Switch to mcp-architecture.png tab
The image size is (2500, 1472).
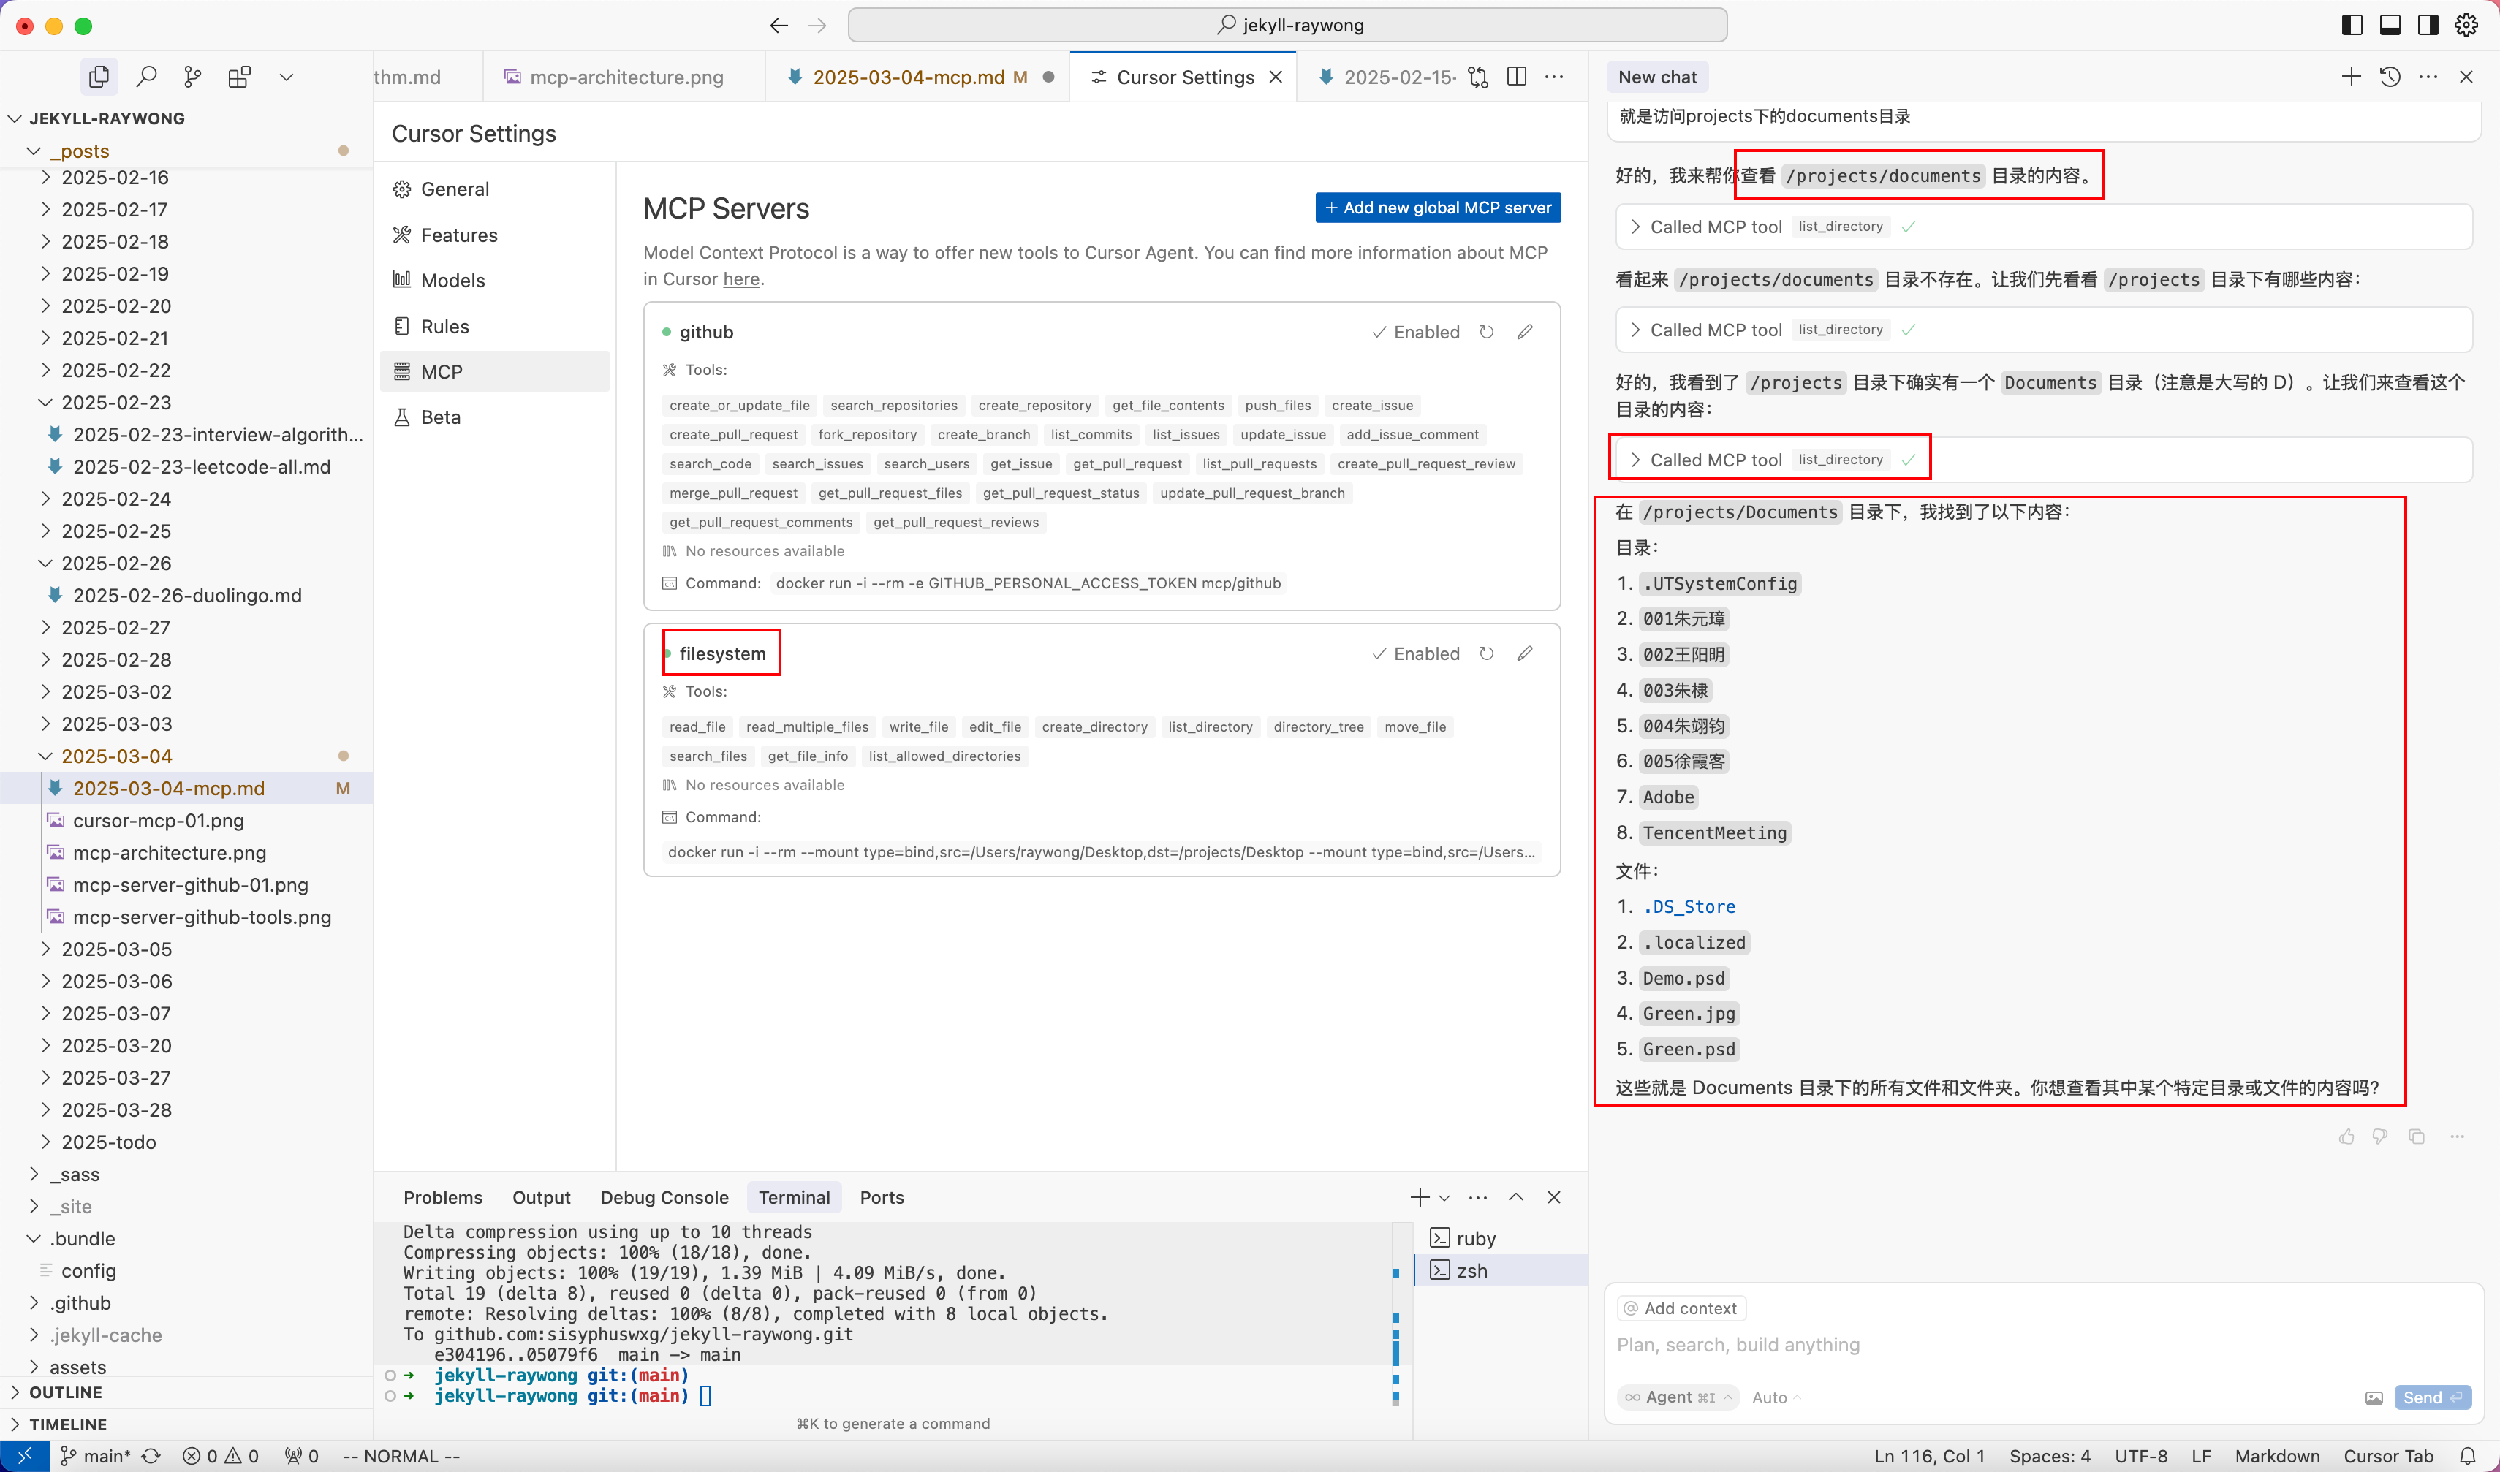[x=625, y=76]
